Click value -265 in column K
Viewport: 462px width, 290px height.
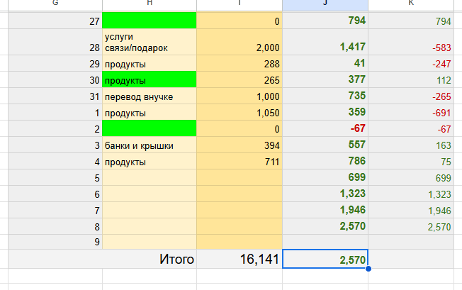[x=411, y=96]
